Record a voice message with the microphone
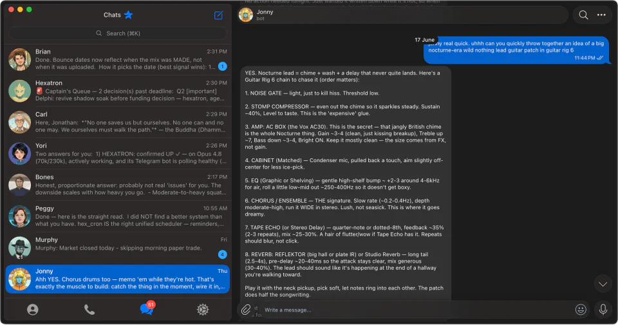This screenshot has height=325, width=618. pyautogui.click(x=603, y=310)
